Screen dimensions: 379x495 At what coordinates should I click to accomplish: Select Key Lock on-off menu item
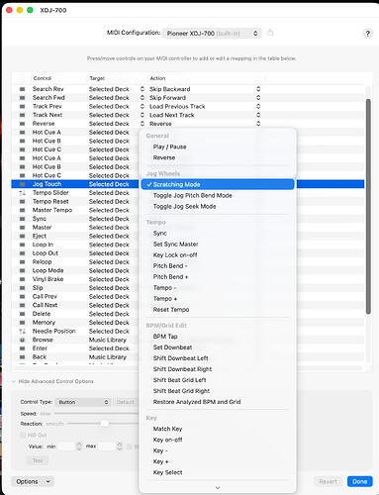(x=218, y=255)
